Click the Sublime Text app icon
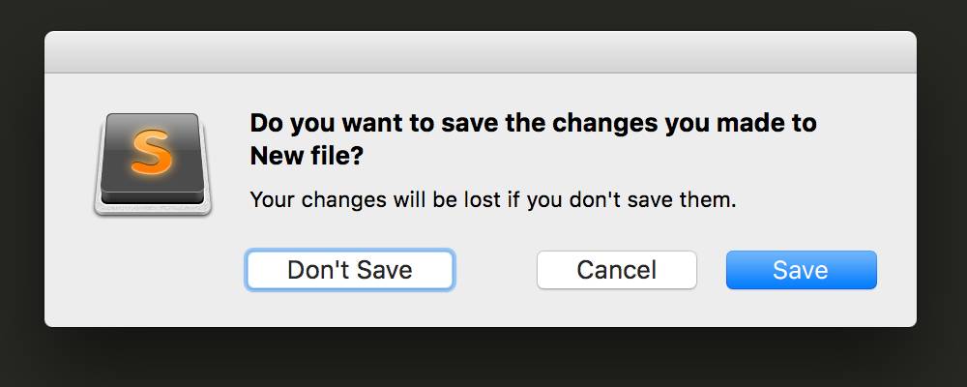The image size is (967, 387). pos(153,164)
